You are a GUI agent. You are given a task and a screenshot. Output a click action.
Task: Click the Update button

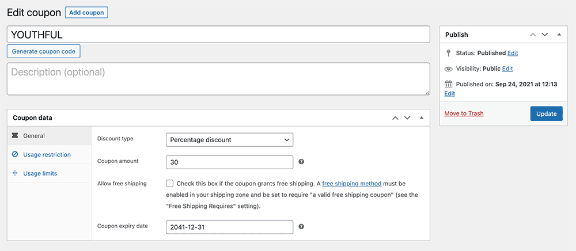coord(546,114)
